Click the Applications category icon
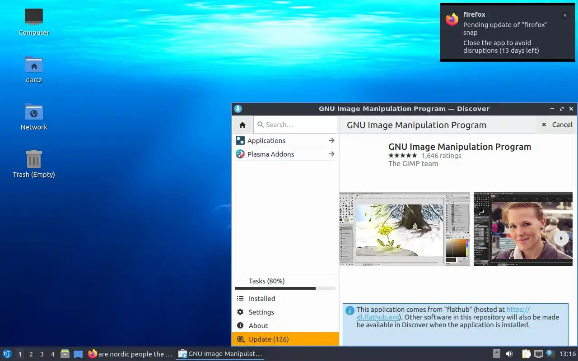Screen dimensions: 578x361 (x=240, y=141)
